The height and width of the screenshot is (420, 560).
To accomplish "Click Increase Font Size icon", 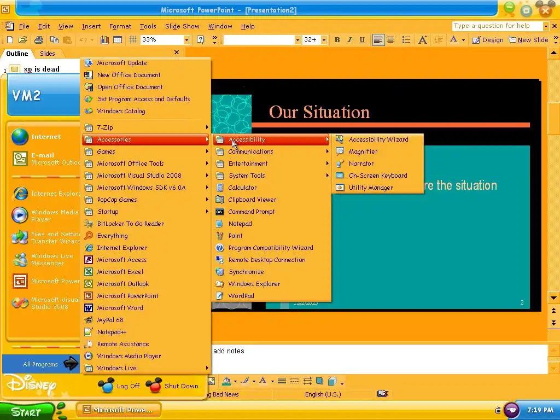I will (x=423, y=40).
